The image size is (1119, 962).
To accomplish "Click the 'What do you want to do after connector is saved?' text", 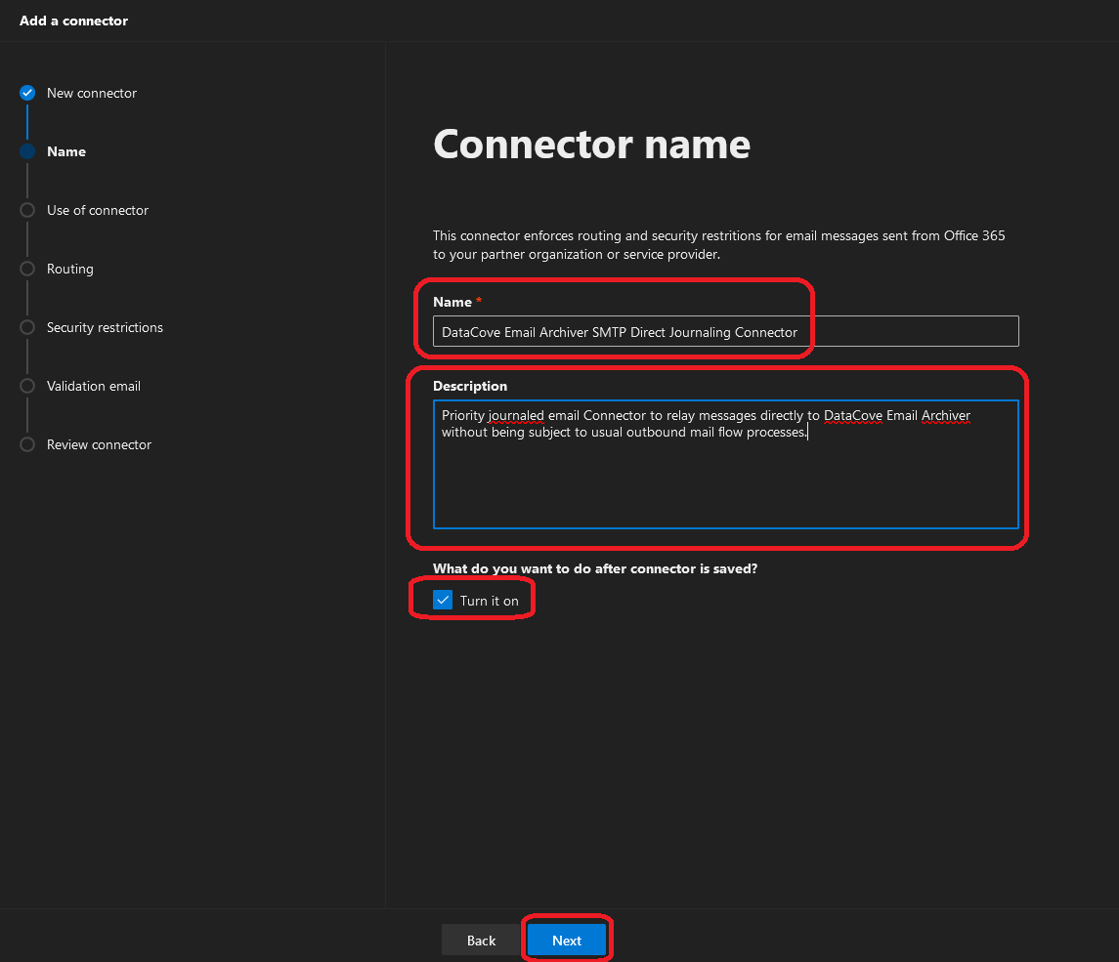I will tap(595, 568).
